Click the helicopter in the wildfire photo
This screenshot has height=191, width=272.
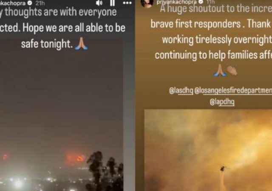pyautogui.click(x=224, y=169)
